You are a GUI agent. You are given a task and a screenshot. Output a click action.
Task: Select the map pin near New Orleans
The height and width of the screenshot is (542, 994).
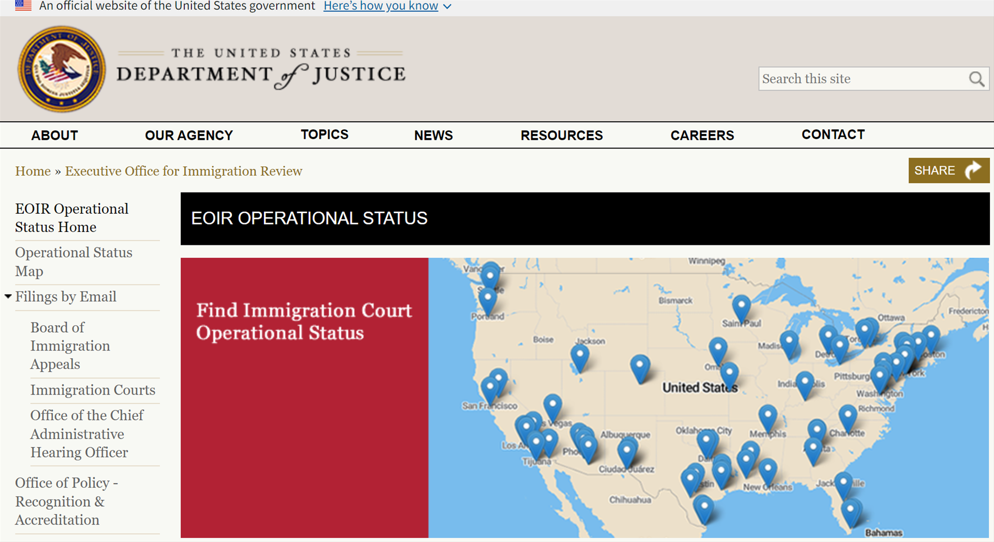click(x=768, y=471)
